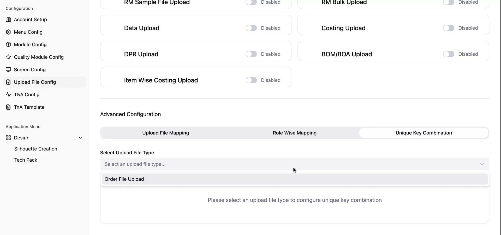The height and width of the screenshot is (235, 501).
Task: Click the T&A Config activity icon
Action: (8, 95)
